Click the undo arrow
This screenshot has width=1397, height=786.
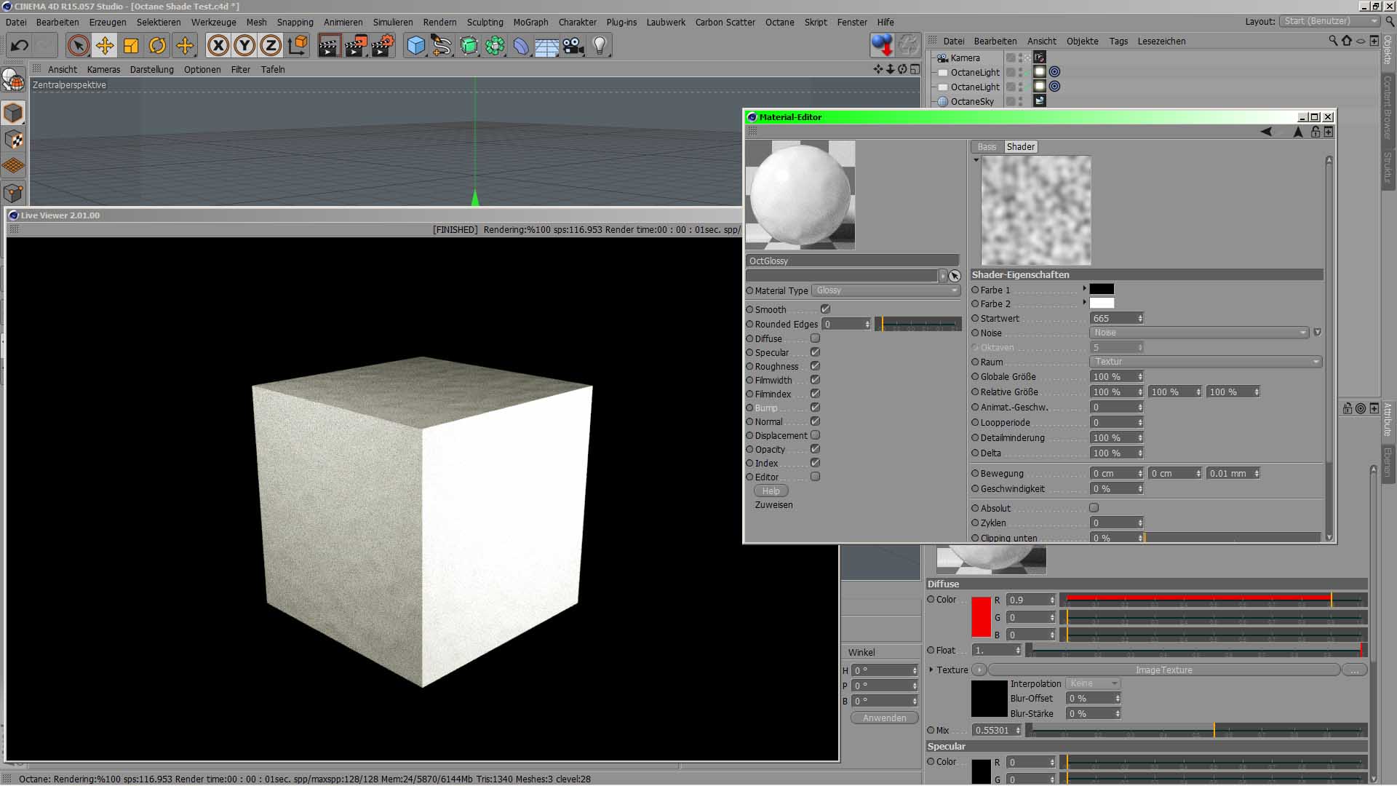20,46
